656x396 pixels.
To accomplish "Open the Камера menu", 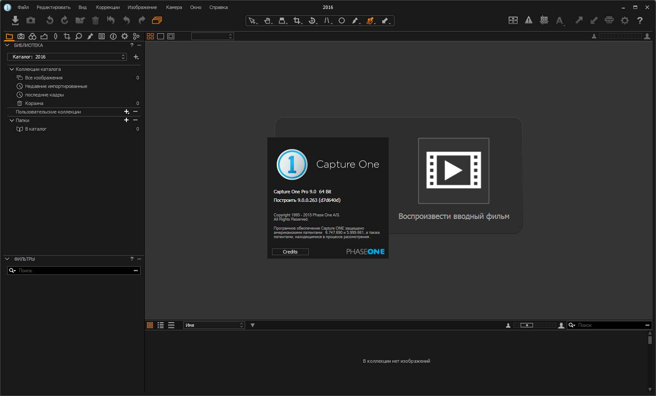I will [174, 7].
